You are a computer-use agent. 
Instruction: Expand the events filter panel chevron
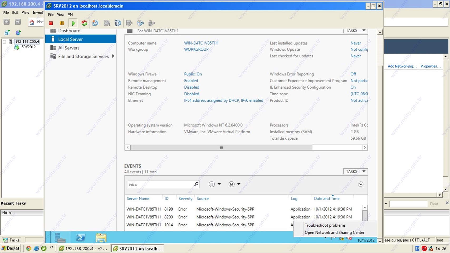[361, 184]
